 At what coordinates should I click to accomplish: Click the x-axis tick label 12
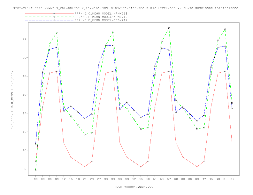64,179
